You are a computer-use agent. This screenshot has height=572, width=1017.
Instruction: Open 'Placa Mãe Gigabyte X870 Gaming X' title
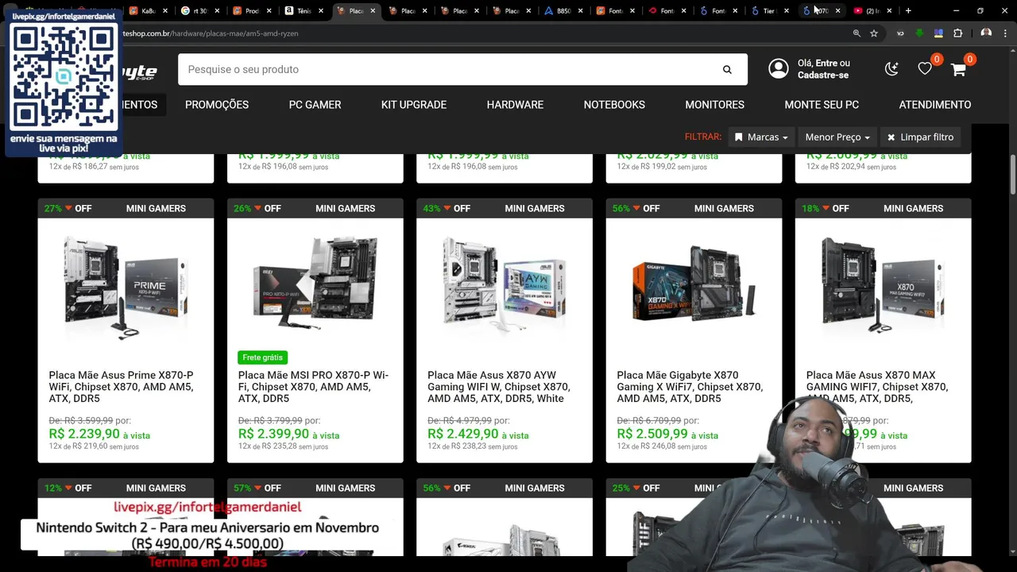[690, 387]
